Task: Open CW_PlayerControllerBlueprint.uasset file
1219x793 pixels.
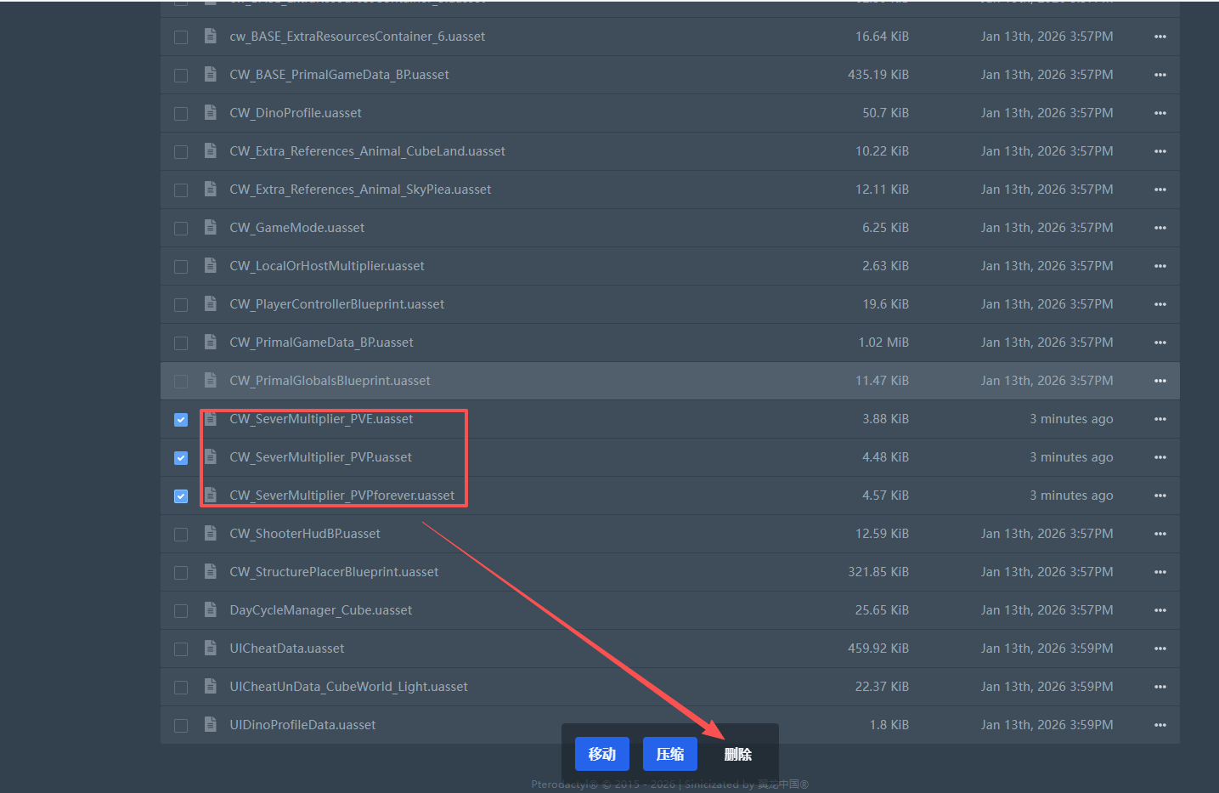Action: (336, 304)
